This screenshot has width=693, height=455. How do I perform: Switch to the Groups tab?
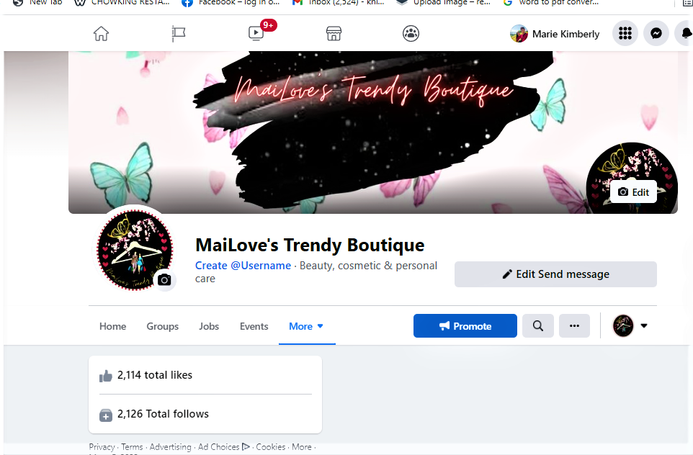(x=163, y=326)
